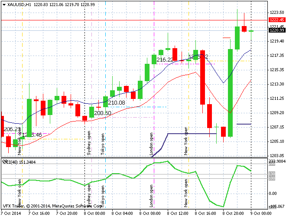Click the XAUUSD,H1 symbol label

[19, 5]
